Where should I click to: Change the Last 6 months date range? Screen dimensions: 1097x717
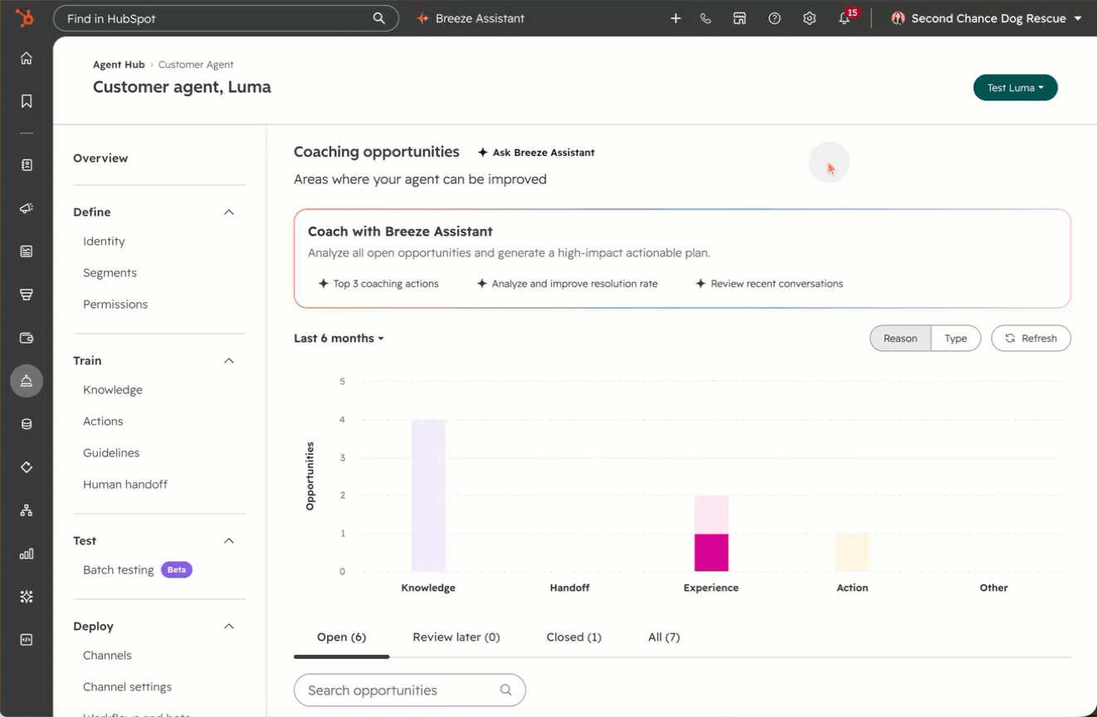coord(339,339)
